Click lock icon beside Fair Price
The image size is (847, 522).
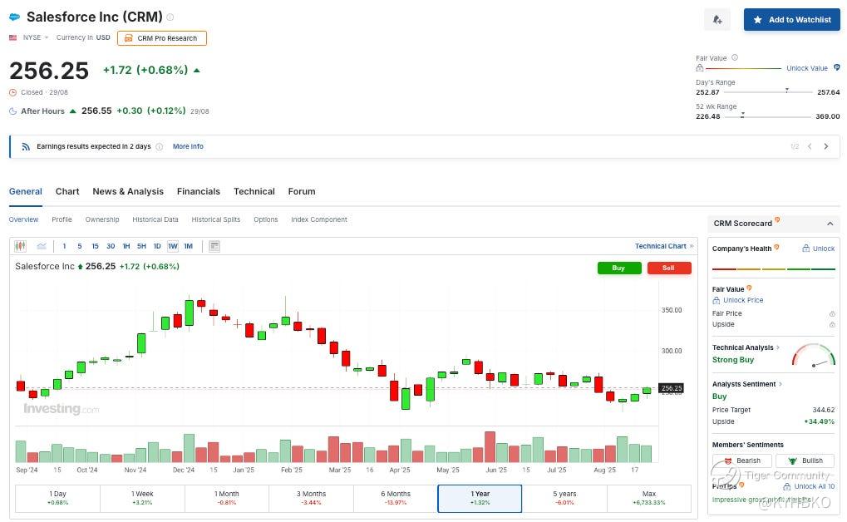tap(832, 313)
